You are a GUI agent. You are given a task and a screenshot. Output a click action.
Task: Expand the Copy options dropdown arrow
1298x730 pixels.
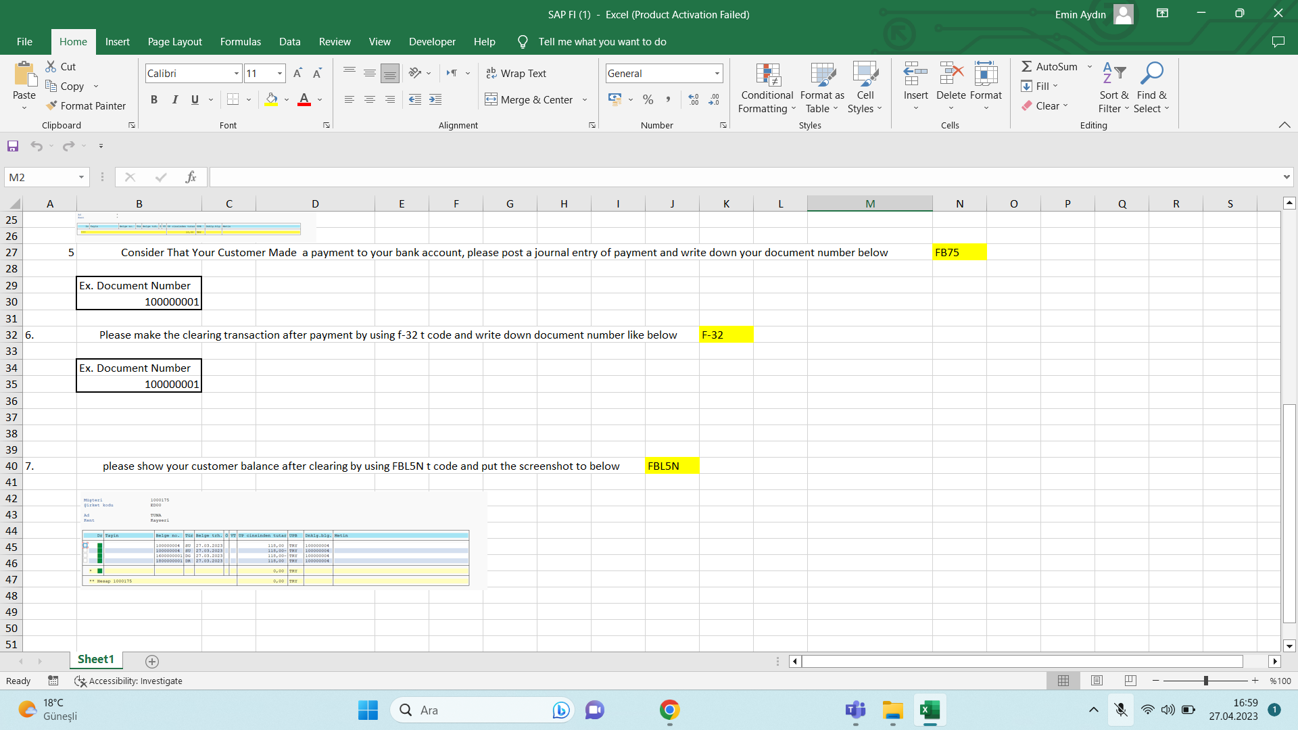96,86
